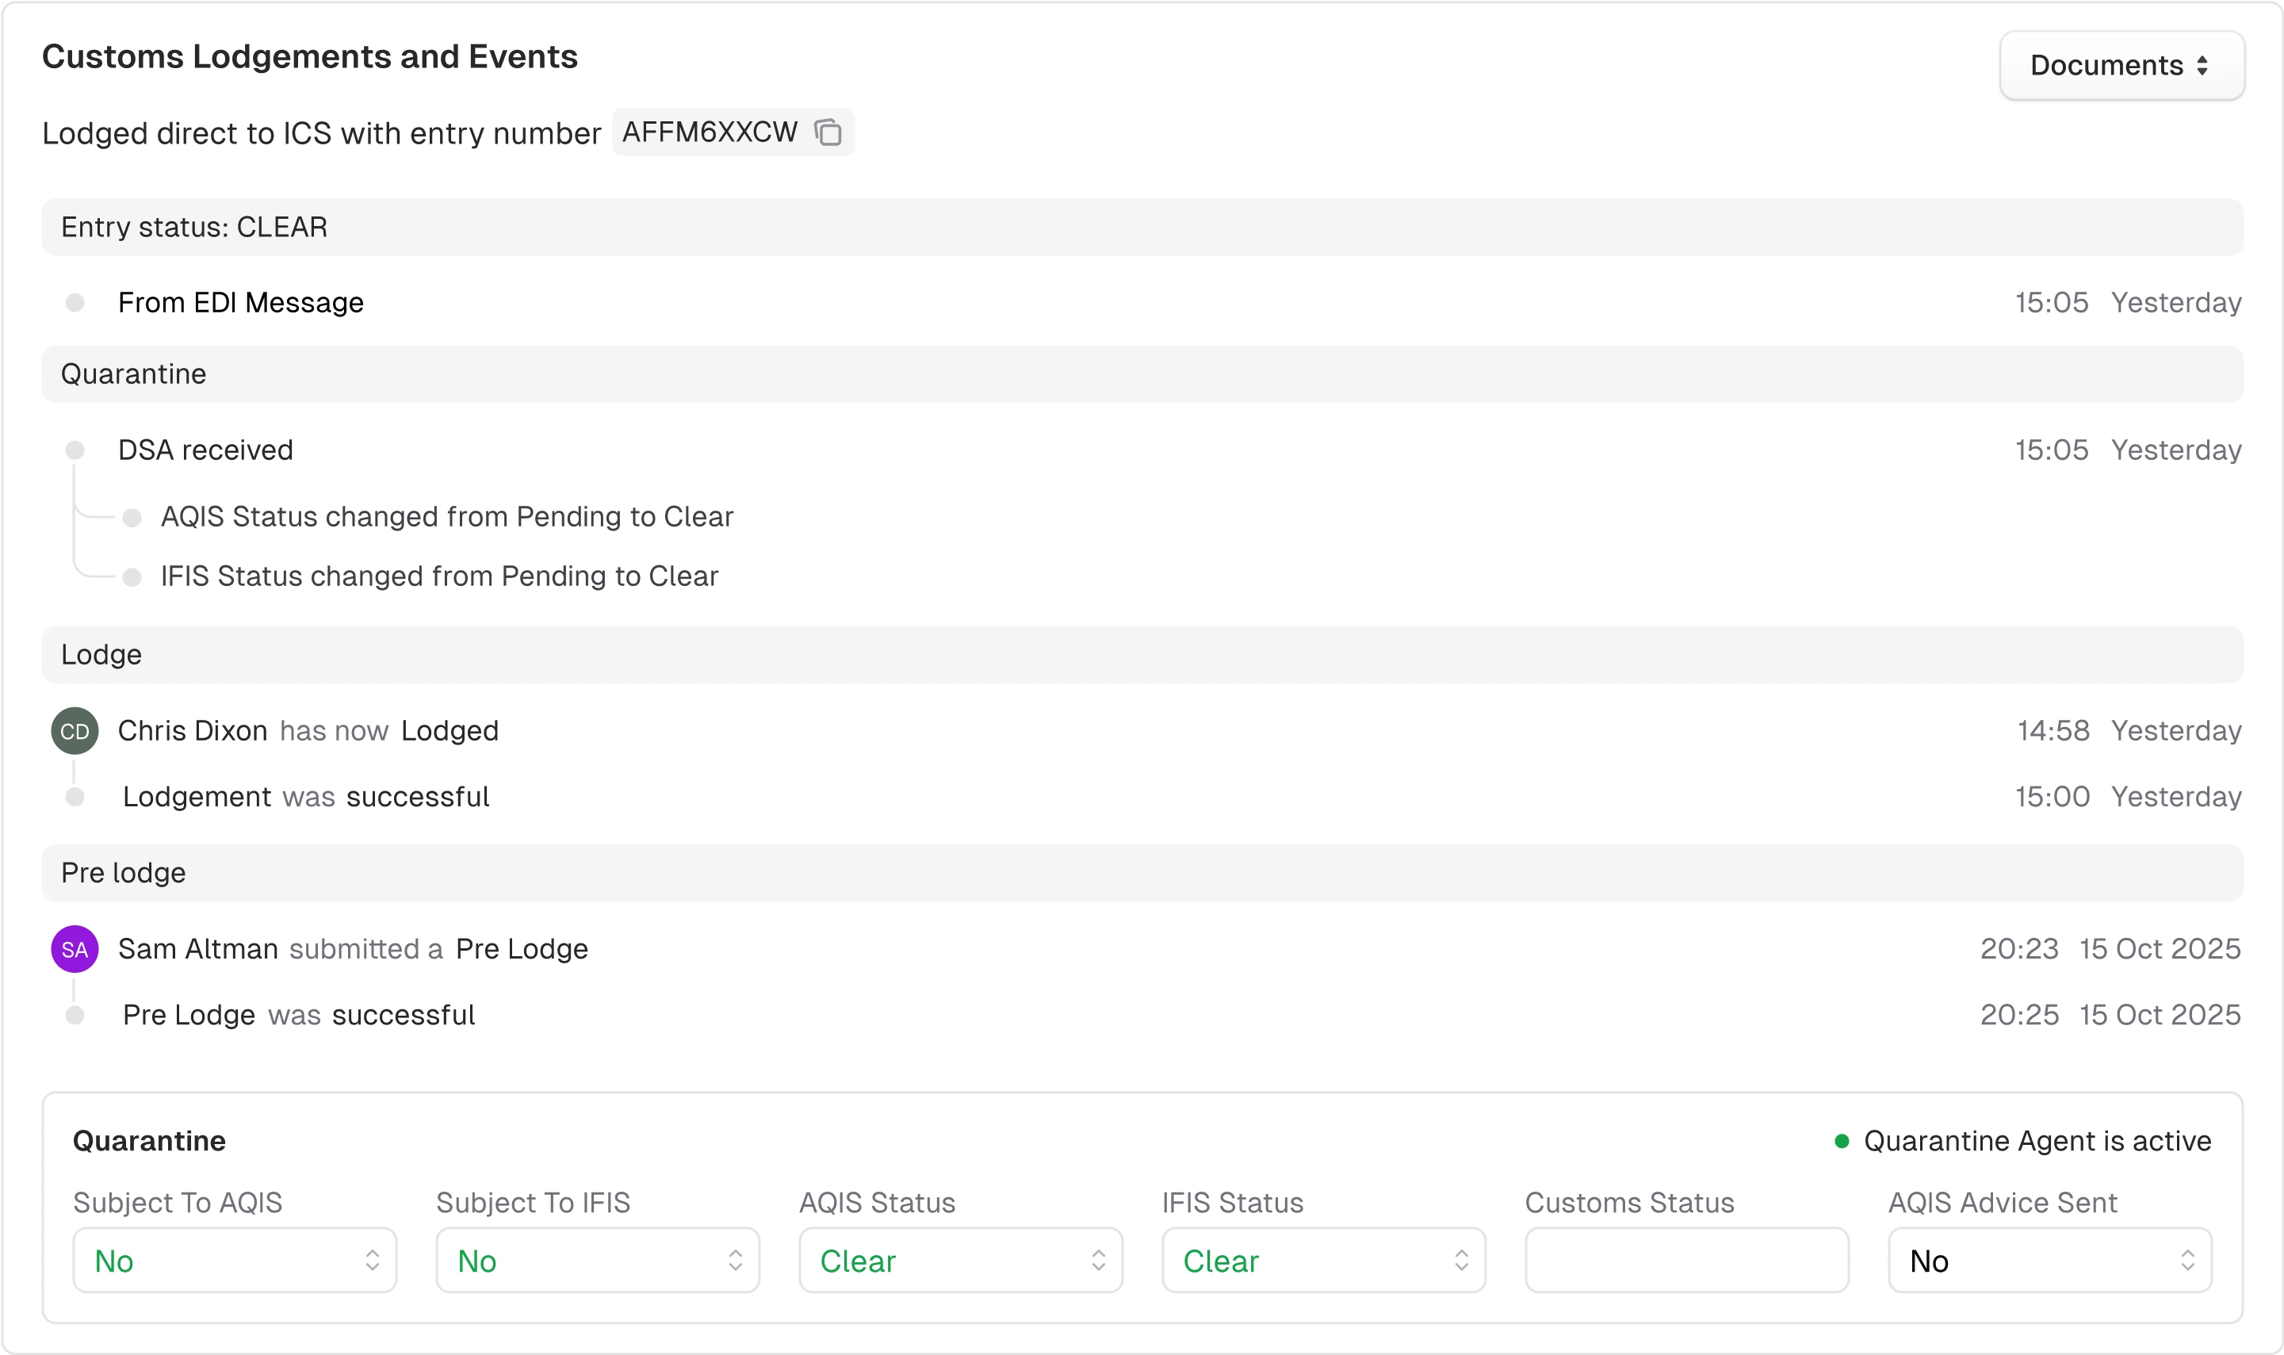Image resolution: width=2284 pixels, height=1355 pixels.
Task: Select the Entry status: CLEAR header
Action: (x=193, y=228)
